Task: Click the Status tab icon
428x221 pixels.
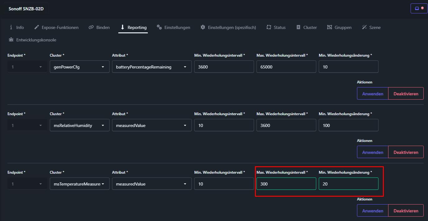Action: point(269,27)
